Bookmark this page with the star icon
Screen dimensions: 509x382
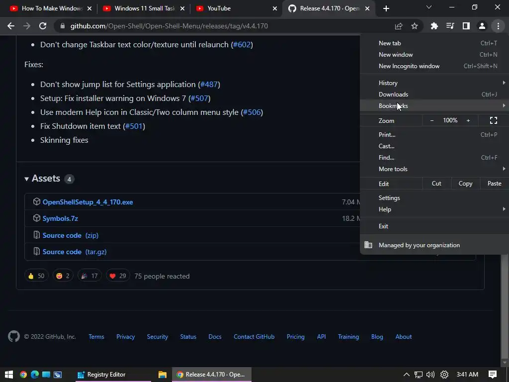coord(415,26)
